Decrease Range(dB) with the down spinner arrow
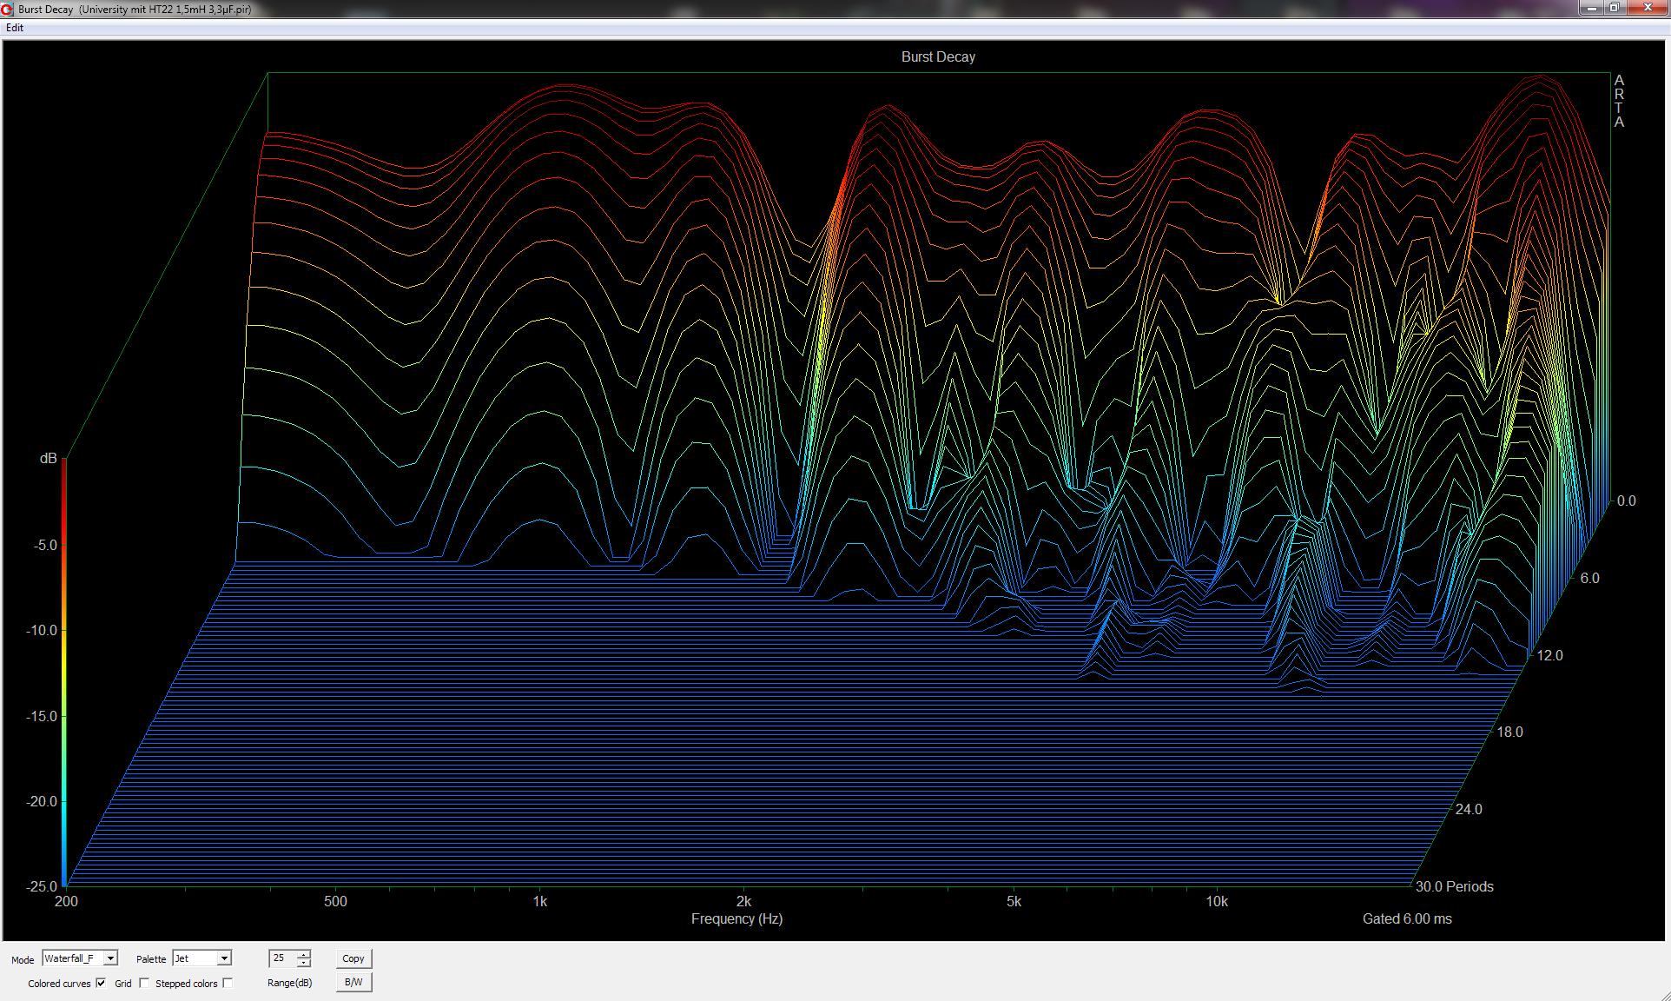The width and height of the screenshot is (1671, 1001). click(x=303, y=963)
